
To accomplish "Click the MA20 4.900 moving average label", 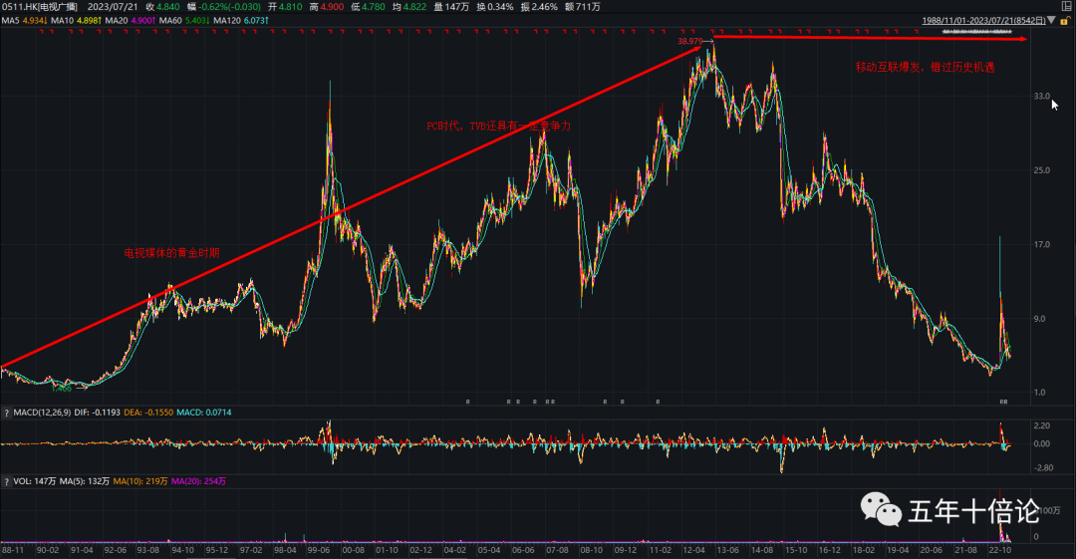I will tap(131, 21).
